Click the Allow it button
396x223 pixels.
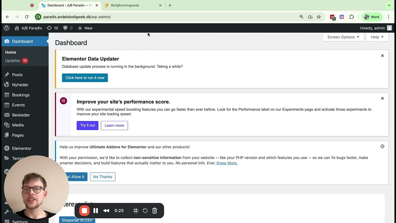(x=76, y=177)
